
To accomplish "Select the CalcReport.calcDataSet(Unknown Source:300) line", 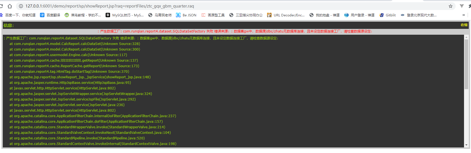I will point(75,49).
